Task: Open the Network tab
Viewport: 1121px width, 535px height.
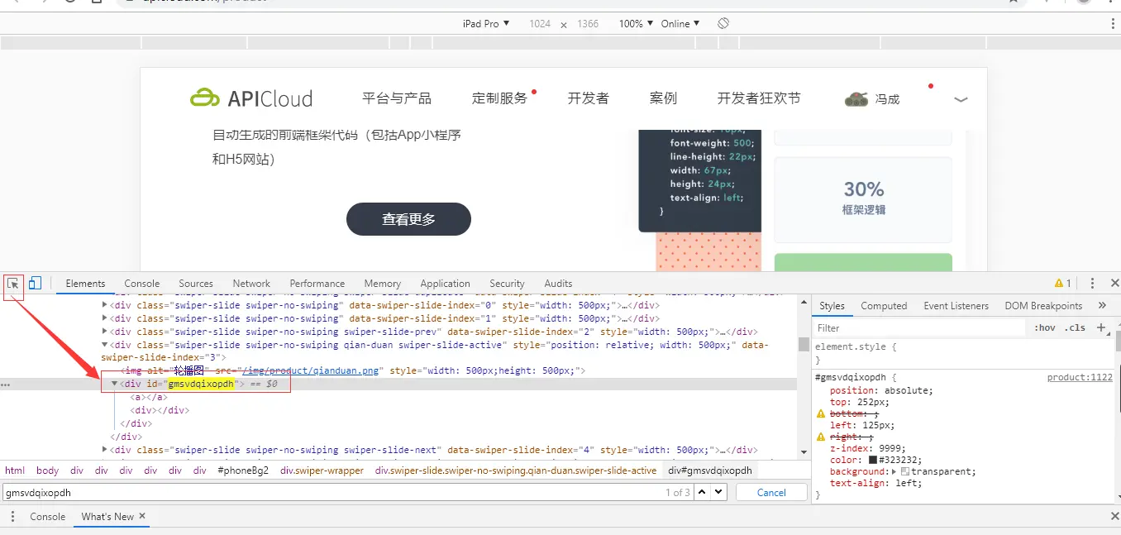Action: (251, 283)
